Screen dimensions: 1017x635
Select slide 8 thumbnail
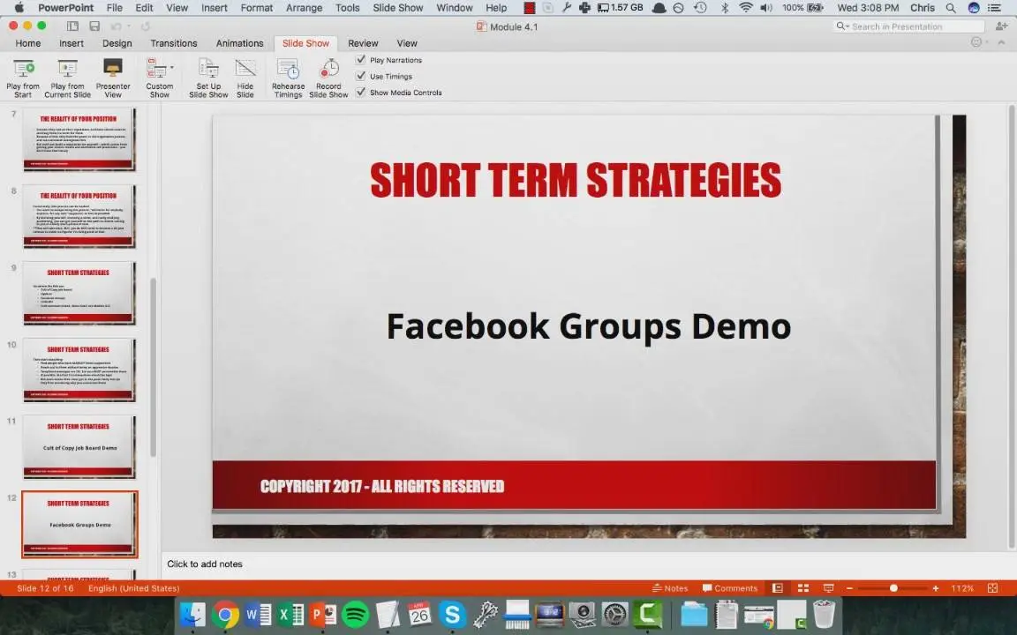click(79, 216)
